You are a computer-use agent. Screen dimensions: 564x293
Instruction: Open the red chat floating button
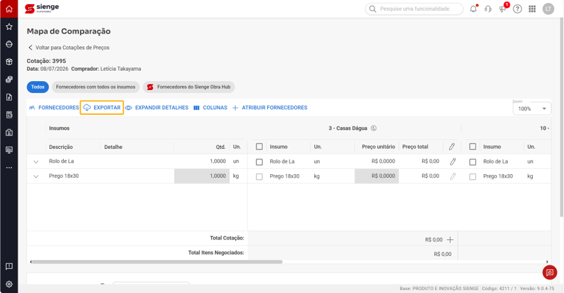[550, 273]
